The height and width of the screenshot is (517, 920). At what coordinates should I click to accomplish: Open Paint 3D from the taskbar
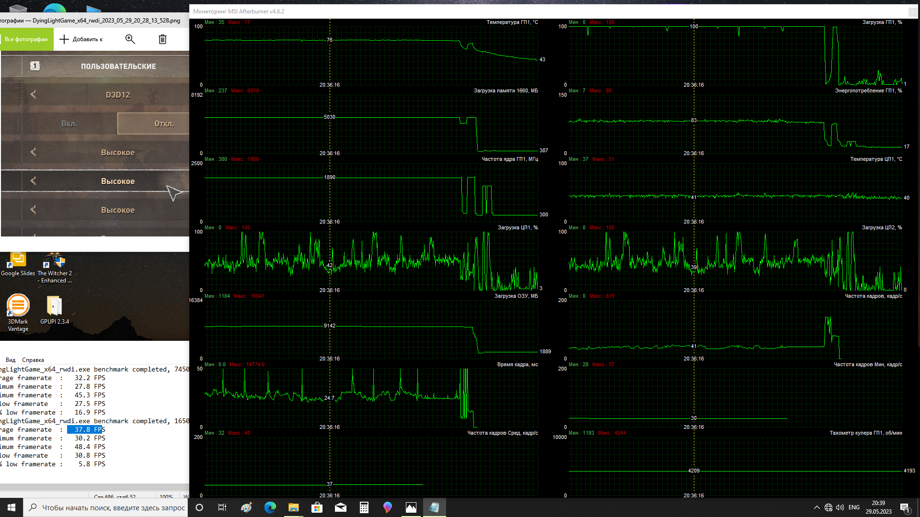388,507
